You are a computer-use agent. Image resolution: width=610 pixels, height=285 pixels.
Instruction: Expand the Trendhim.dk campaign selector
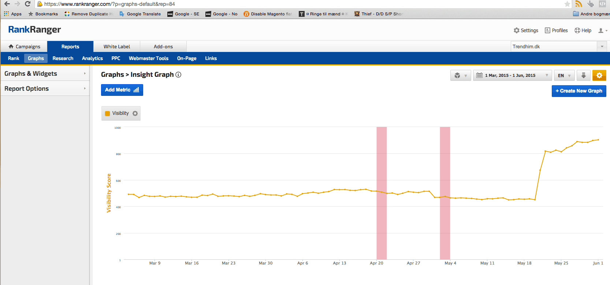[602, 46]
